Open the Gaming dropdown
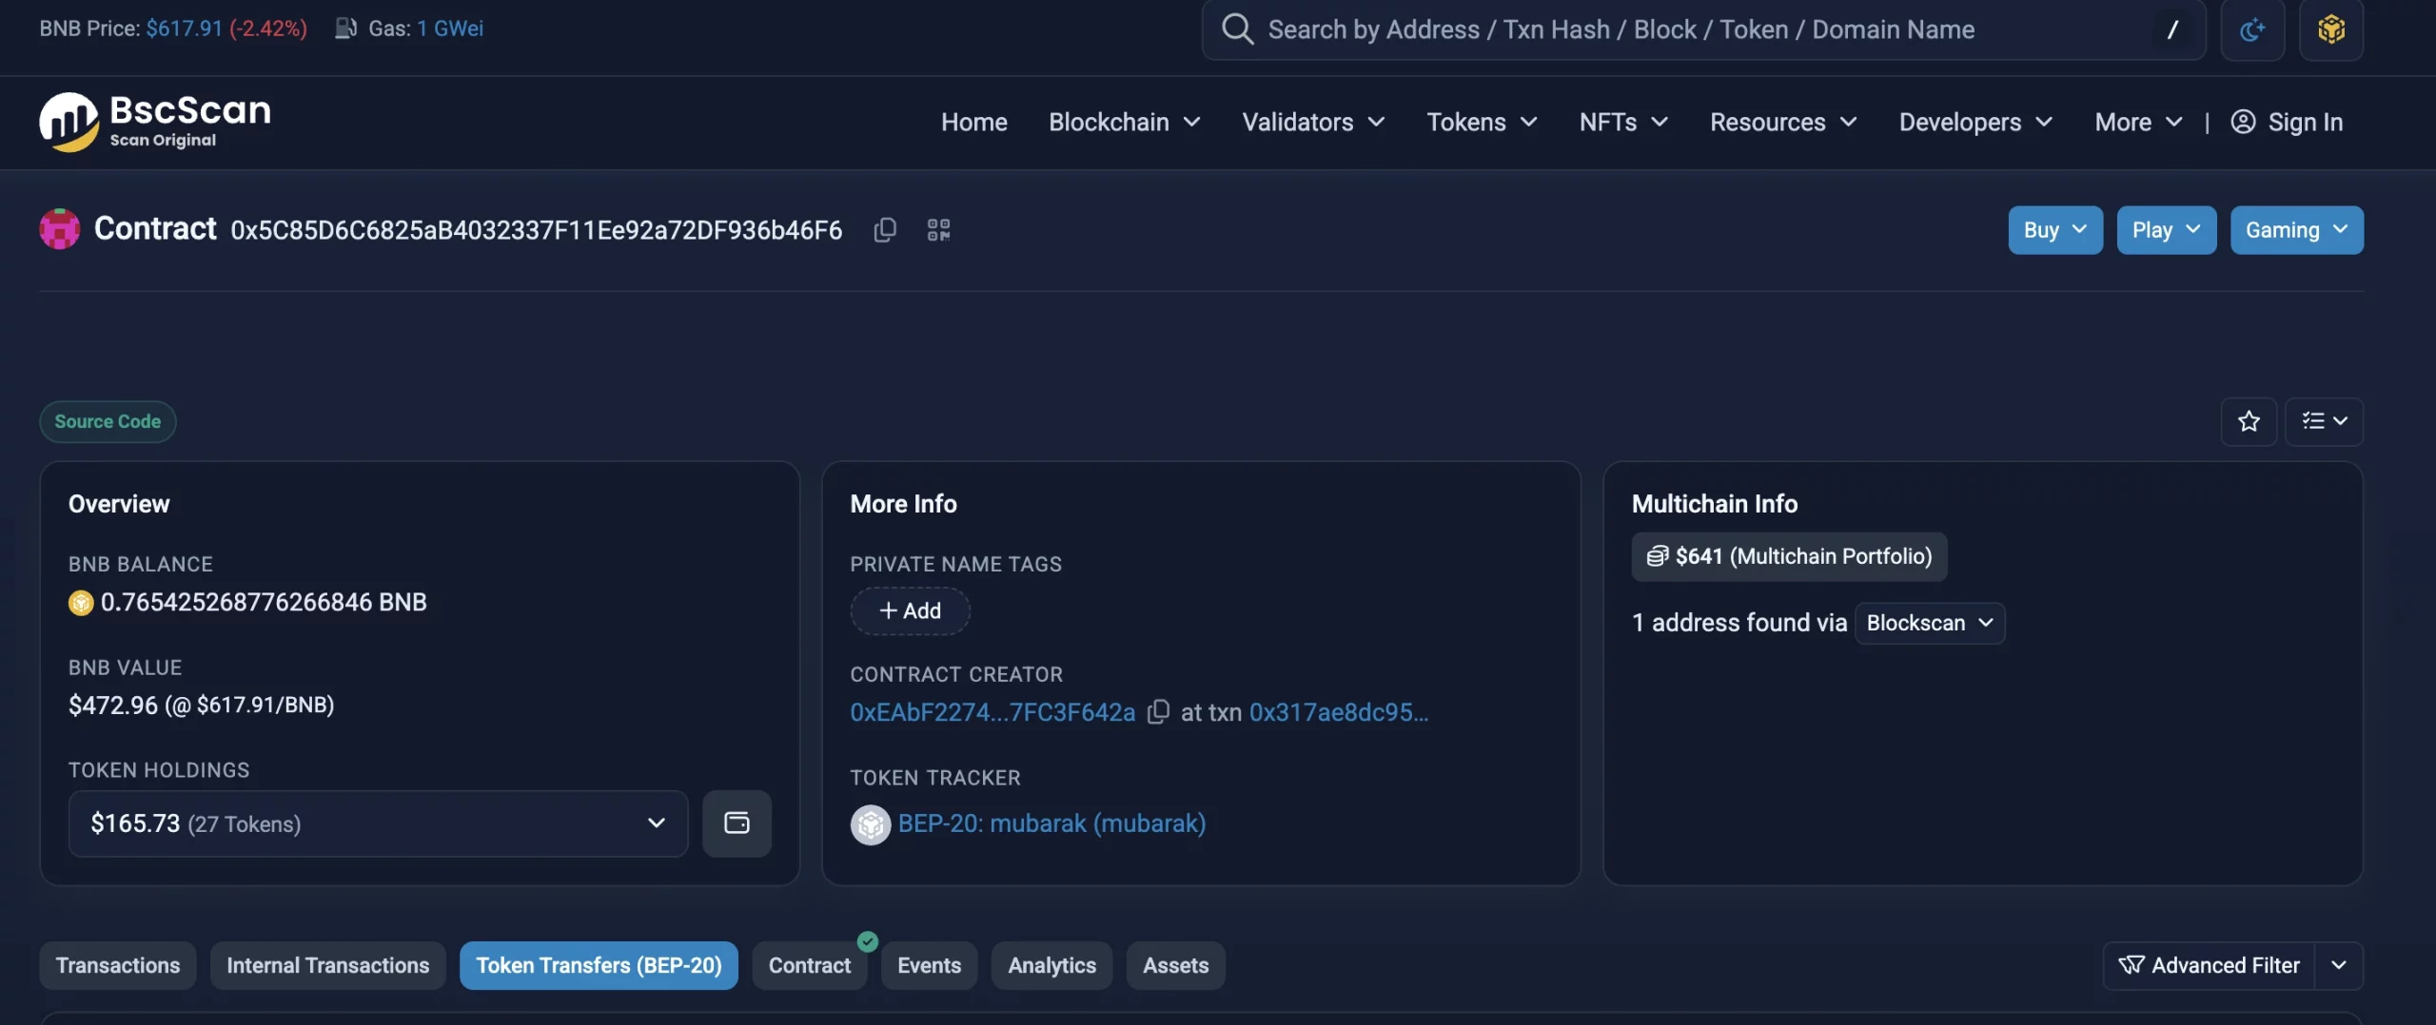The width and height of the screenshot is (2436, 1025). pyautogui.click(x=2297, y=230)
